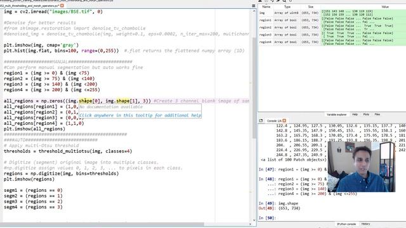Image resolution: width=406 pixels, height=228 pixels.
Task: Click the 'region3 = (img >= 140)' code line
Action: (x=51, y=84)
